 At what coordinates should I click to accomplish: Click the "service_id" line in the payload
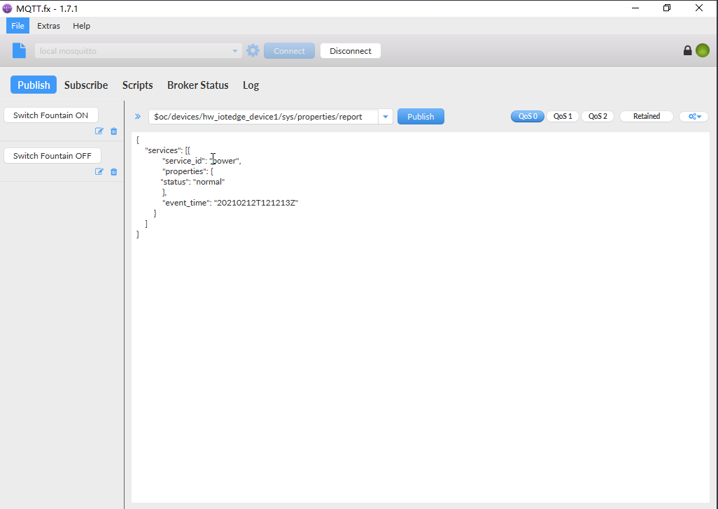[202, 161]
